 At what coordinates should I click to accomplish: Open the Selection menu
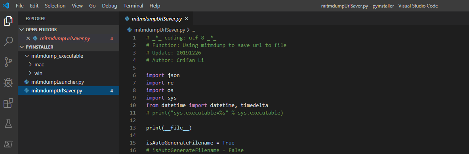(x=55, y=6)
